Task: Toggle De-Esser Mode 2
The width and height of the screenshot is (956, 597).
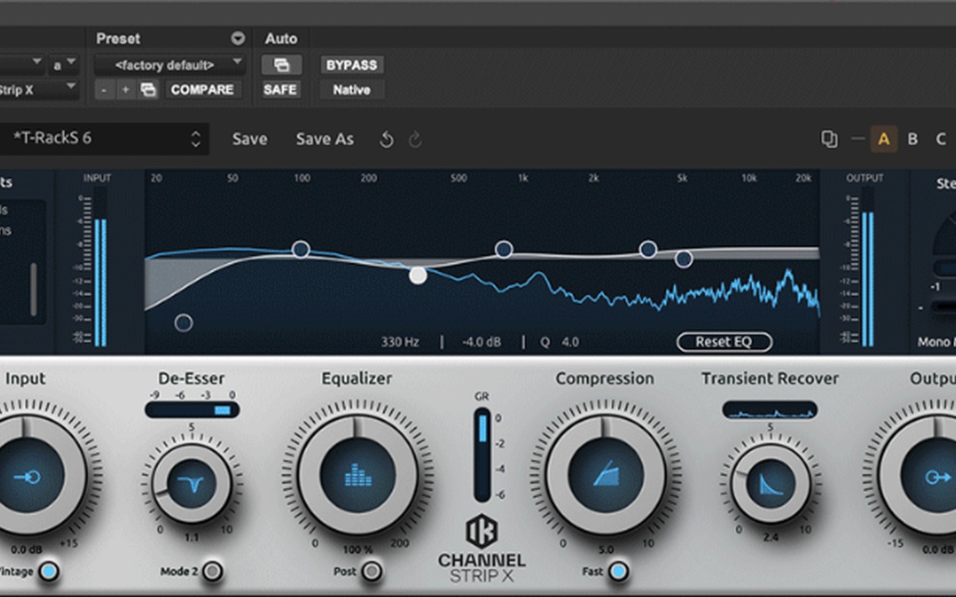Action: (x=213, y=572)
